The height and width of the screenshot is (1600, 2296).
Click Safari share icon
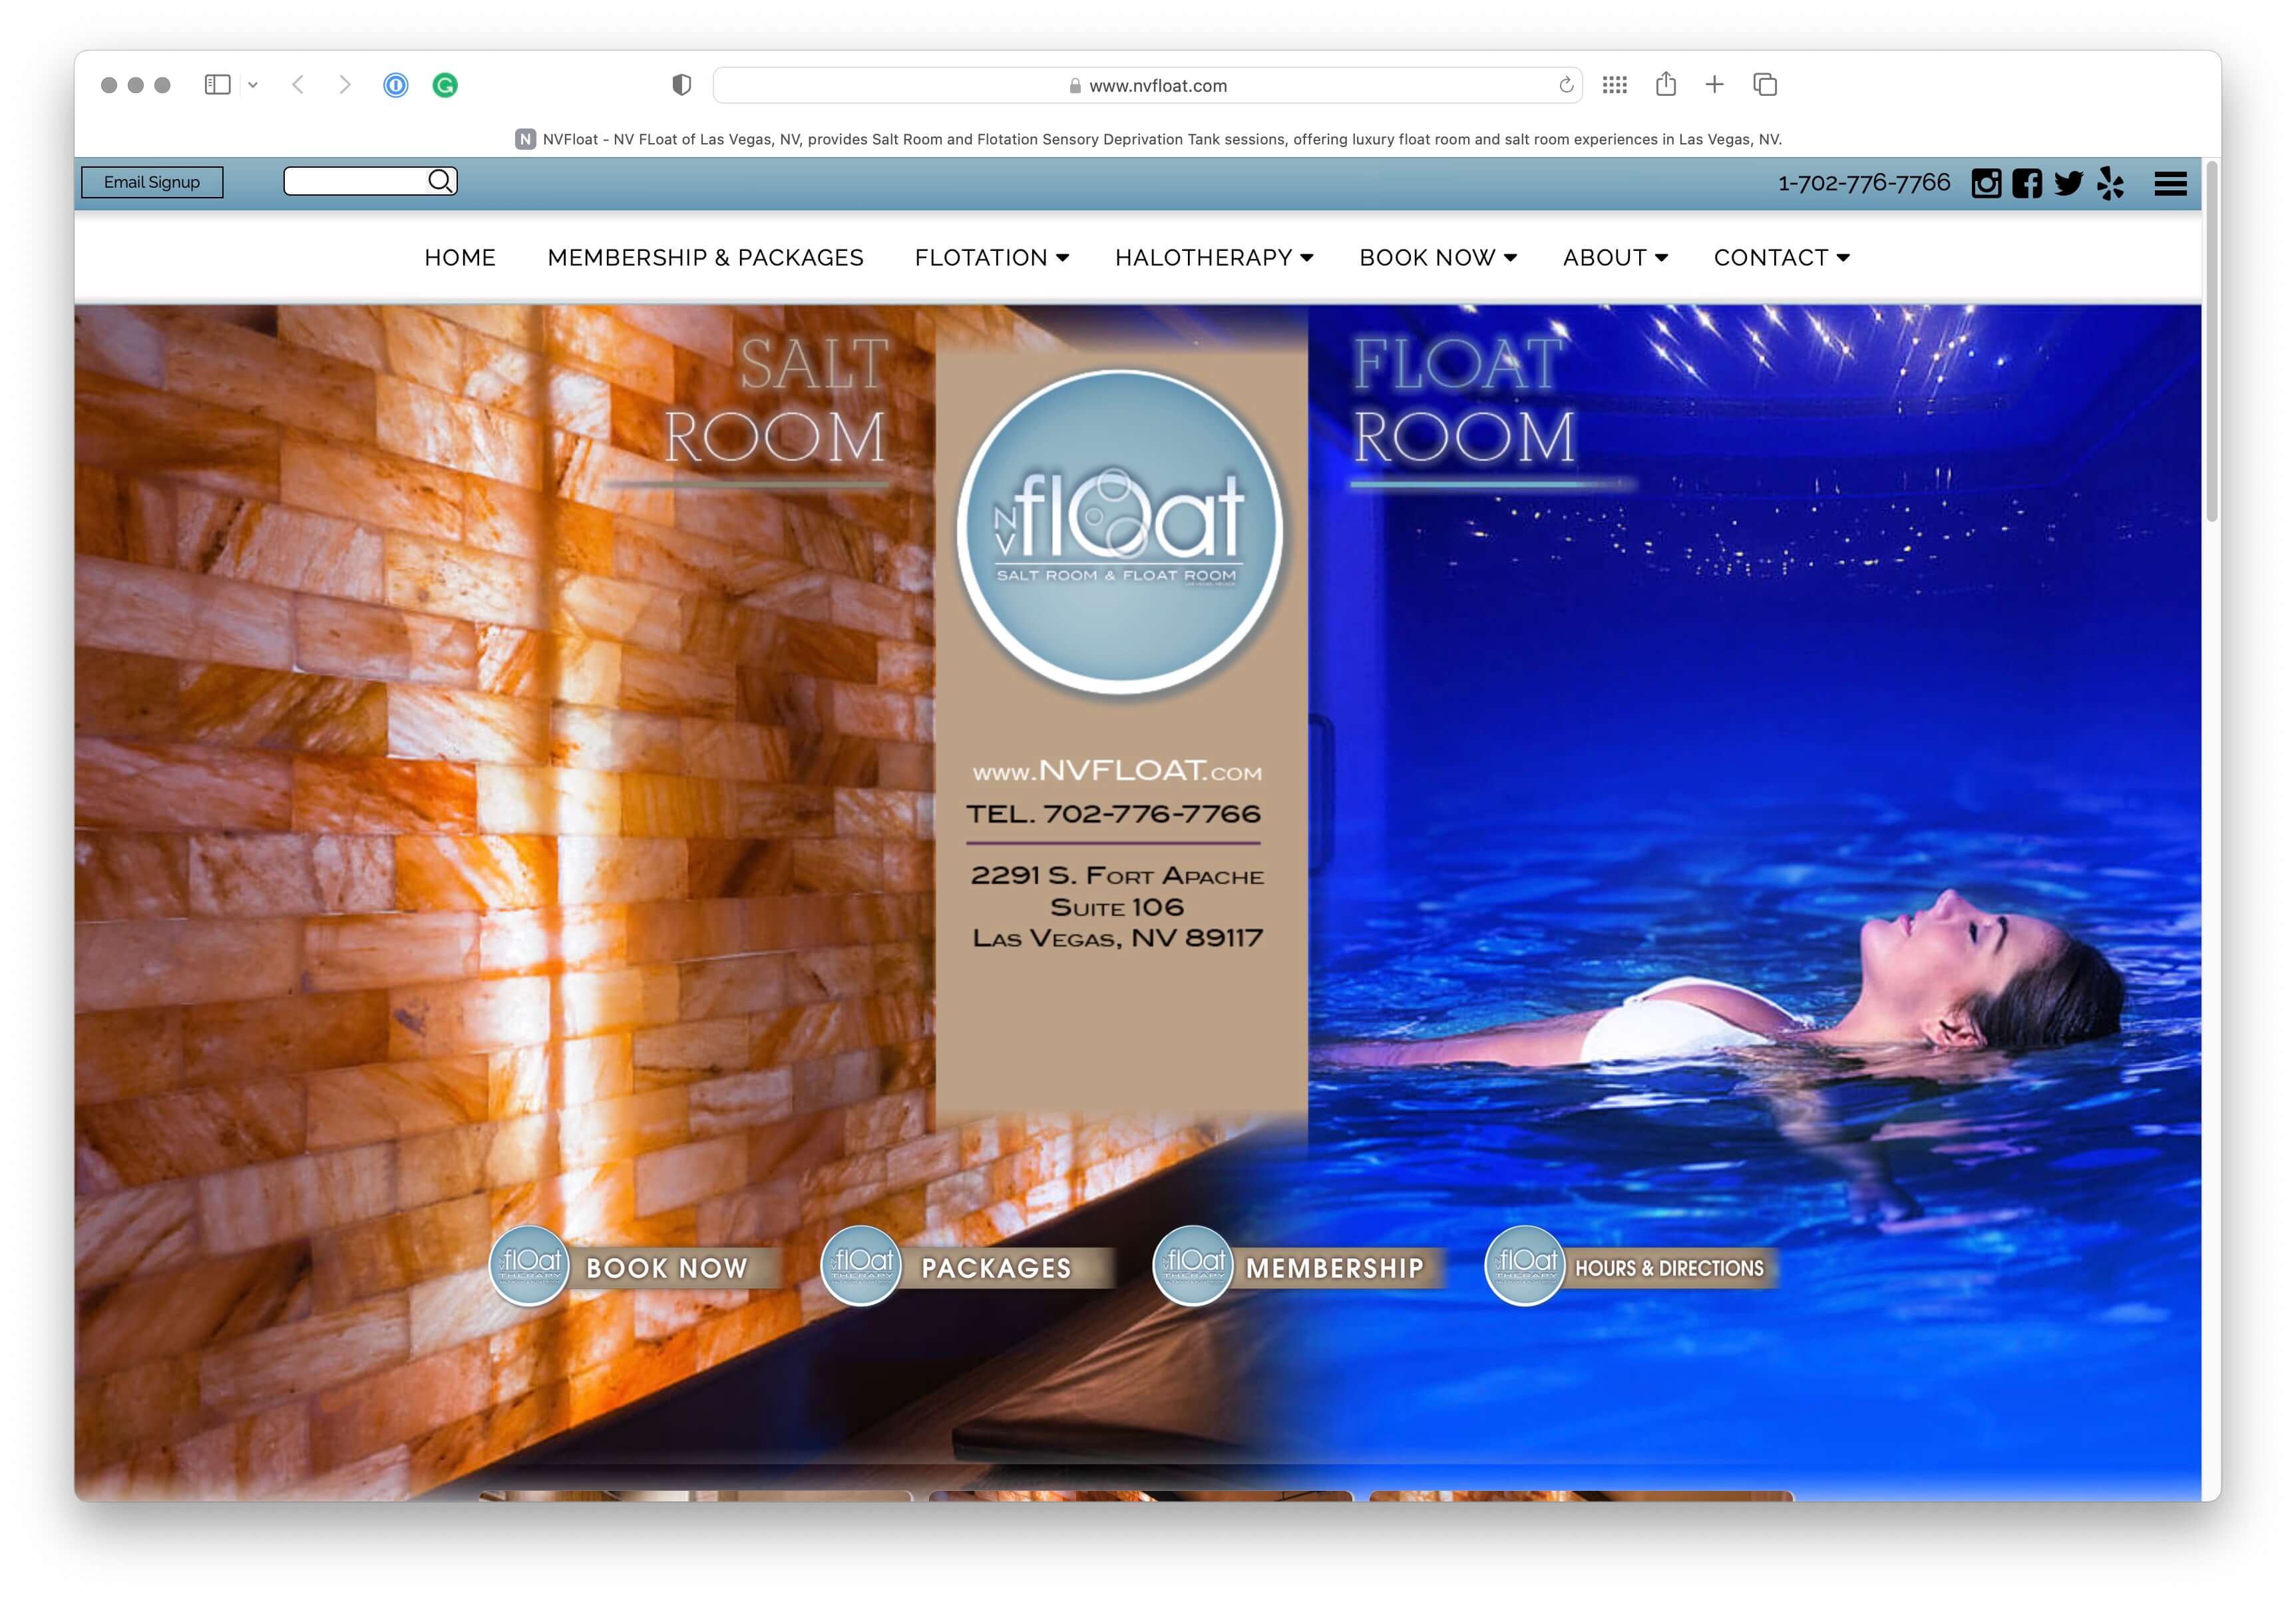1665,84
